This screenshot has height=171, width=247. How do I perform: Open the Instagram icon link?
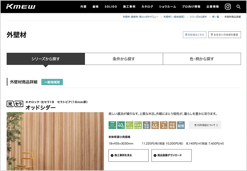point(228,7)
